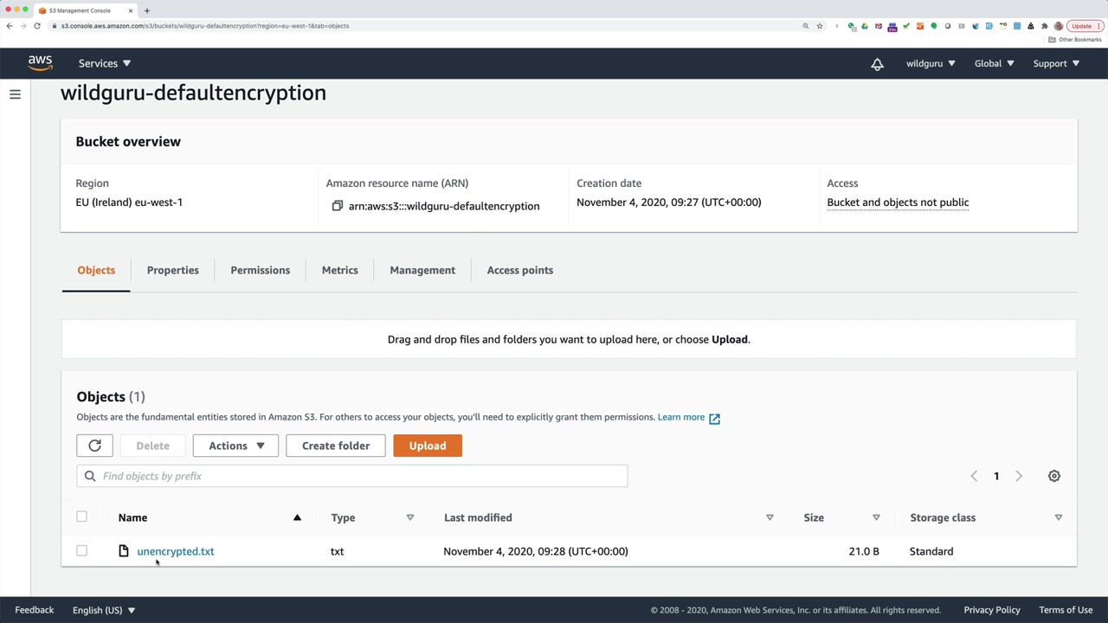Copy the bucket ARN with copy icon
Screen dimensions: 1108x623
[338, 206]
